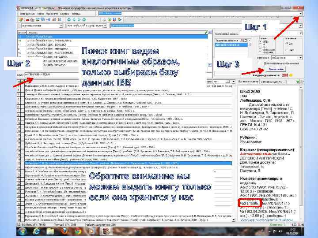This screenshot has height=238, width=318.
Task: Open the Поиск menu
Action: (x=41, y=14)
